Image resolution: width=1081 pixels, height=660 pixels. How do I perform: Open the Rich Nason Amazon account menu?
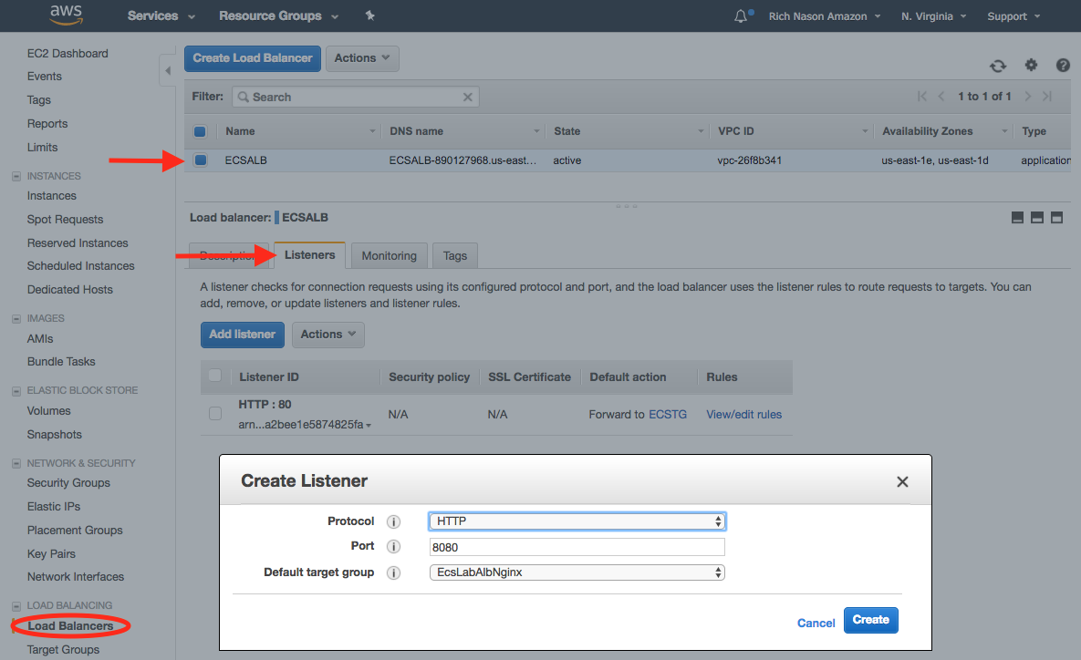pos(825,15)
